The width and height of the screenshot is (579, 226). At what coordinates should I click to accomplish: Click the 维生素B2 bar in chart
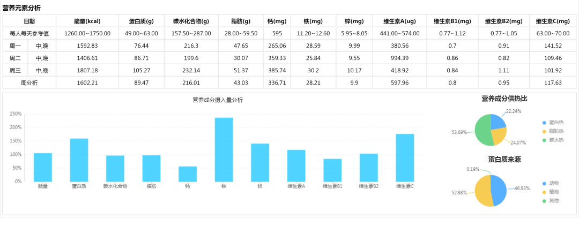click(368, 168)
